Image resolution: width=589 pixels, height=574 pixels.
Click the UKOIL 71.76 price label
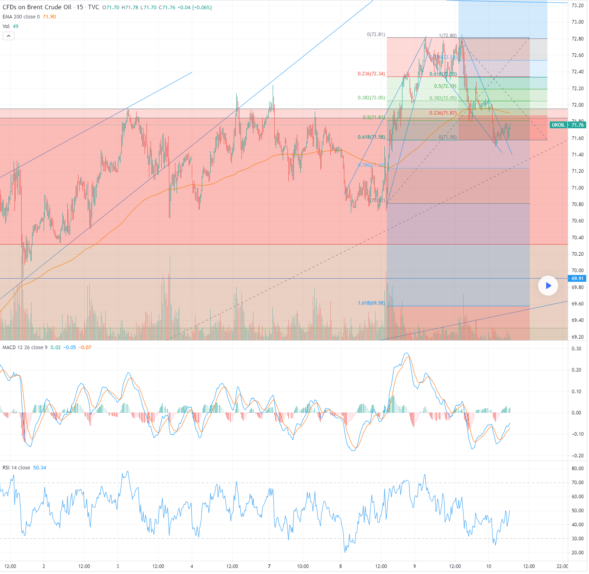click(567, 125)
